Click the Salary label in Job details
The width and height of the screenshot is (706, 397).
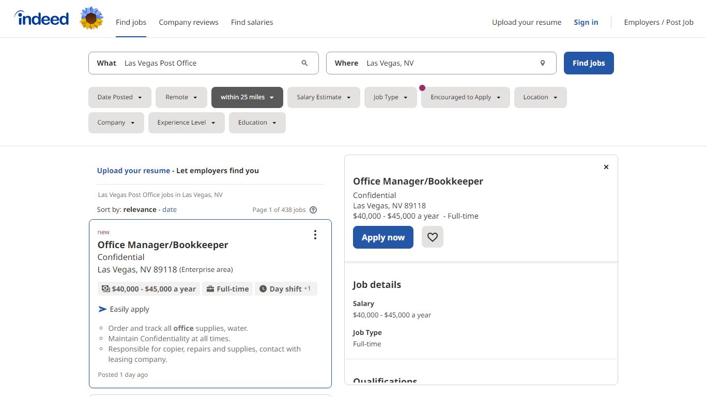(363, 304)
